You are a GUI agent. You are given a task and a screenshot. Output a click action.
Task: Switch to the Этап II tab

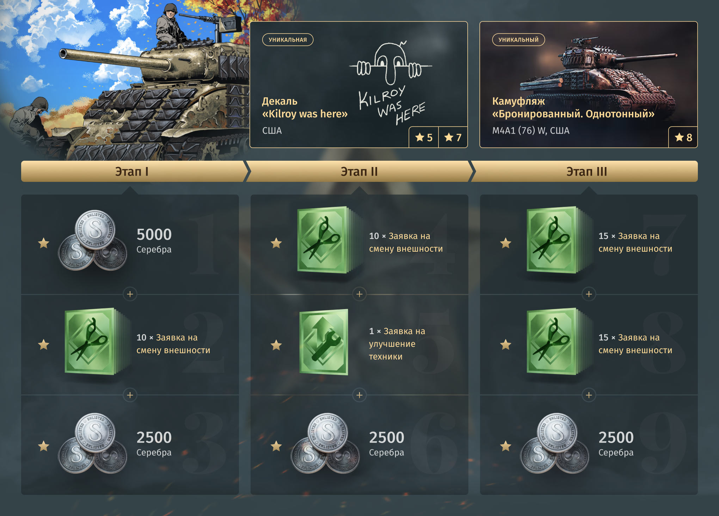[359, 172]
